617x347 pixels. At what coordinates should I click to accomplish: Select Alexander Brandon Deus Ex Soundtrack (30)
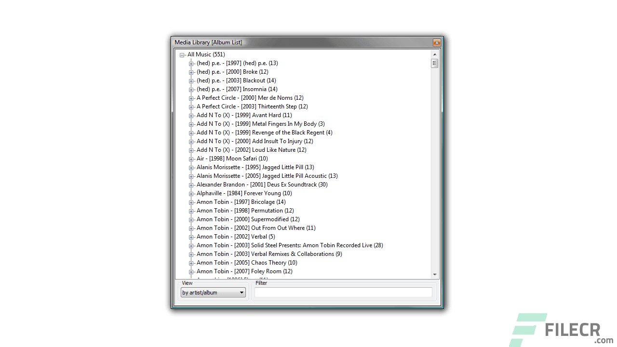coord(262,185)
